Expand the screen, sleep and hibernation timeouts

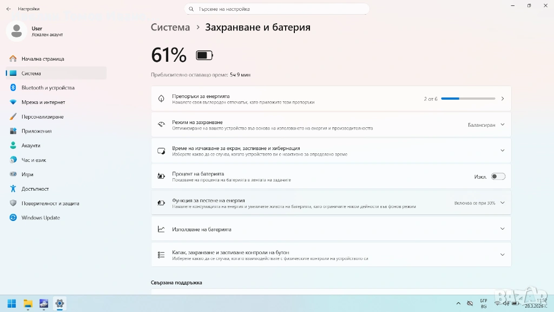(x=502, y=151)
